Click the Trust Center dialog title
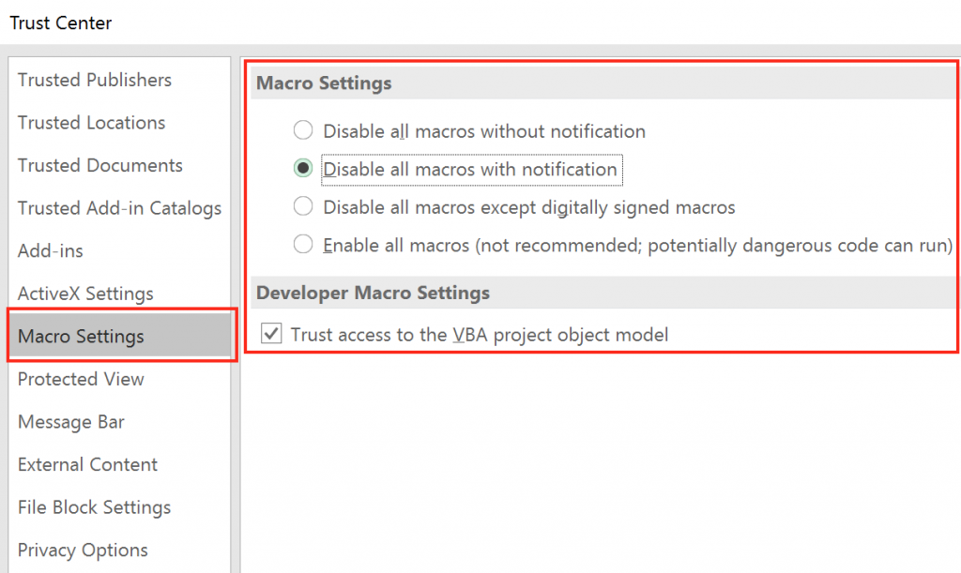The width and height of the screenshot is (961, 573). coord(60,23)
